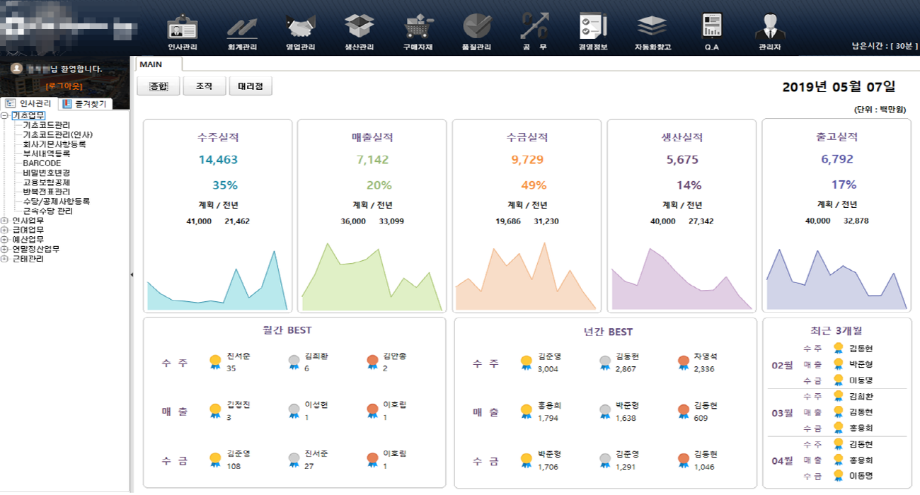Open the 인사관리 ID badge icon
Screen dimensions: 920x495
182,28
